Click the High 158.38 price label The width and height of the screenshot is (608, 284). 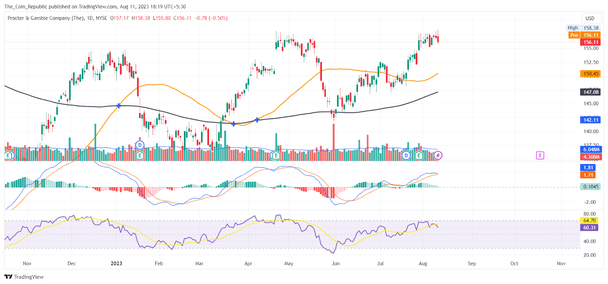[x=583, y=28]
